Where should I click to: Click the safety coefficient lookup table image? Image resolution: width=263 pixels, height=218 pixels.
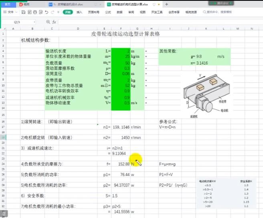[227, 194]
